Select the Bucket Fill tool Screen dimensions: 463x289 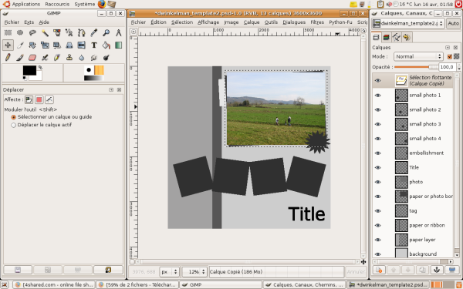[x=106, y=45]
